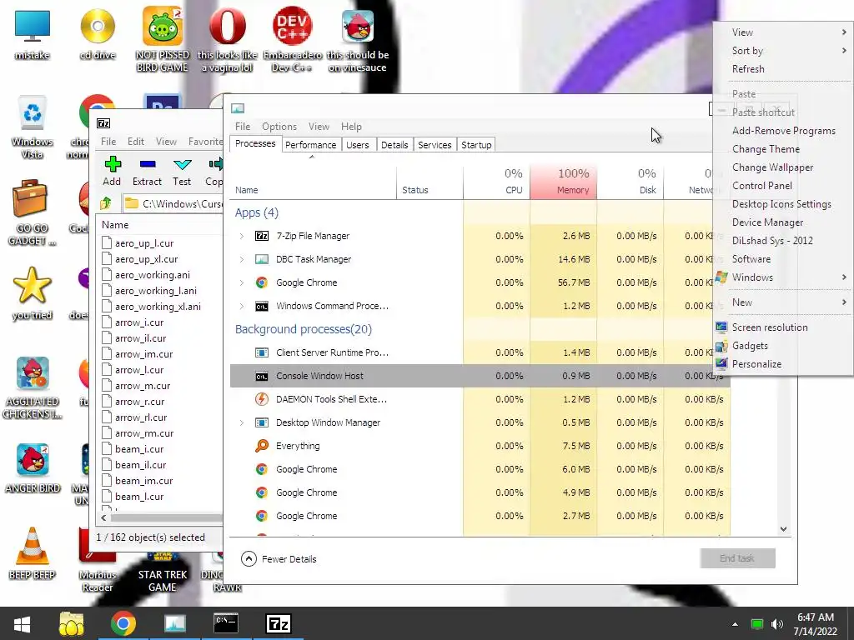Switch to Chrome on the taskbar
This screenshot has height=640, width=854.
tap(123, 623)
